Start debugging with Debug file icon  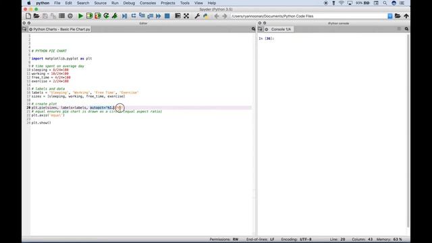tap(125, 16)
